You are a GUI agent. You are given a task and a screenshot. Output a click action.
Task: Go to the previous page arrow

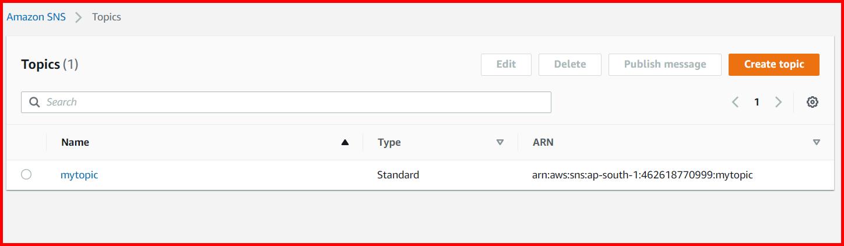(735, 102)
